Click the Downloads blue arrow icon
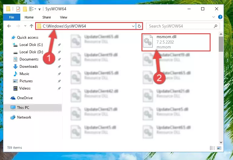Viewport: 233px width, 160px height. 15,67
